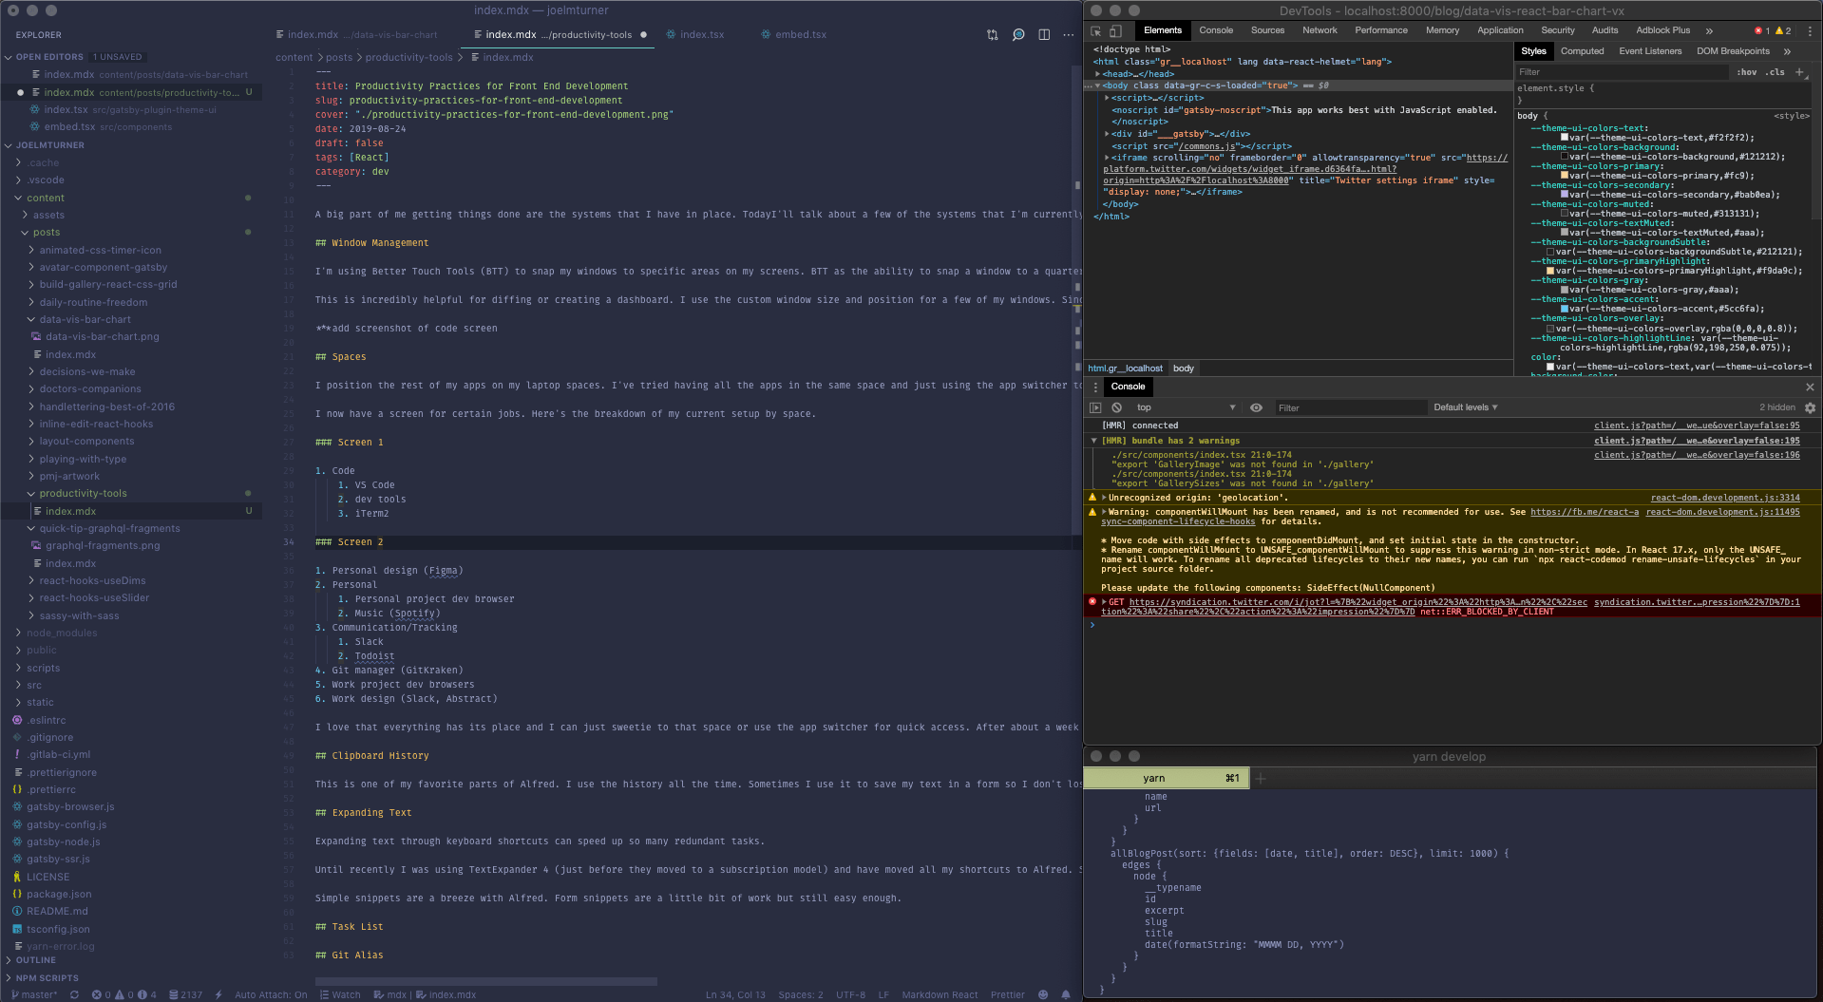
Task: Open preview to the side icon
Action: click(x=1018, y=35)
